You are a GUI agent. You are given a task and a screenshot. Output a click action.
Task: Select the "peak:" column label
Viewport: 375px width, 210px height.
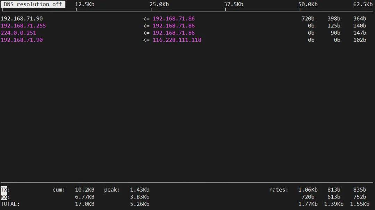tap(112, 190)
